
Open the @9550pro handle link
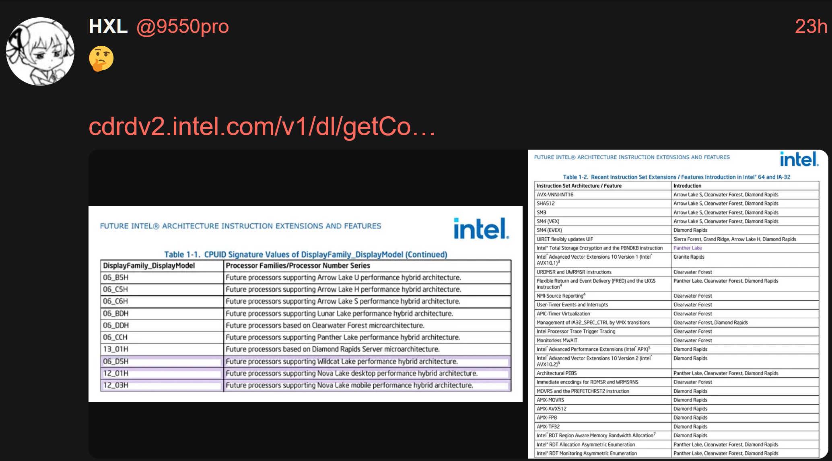click(182, 27)
